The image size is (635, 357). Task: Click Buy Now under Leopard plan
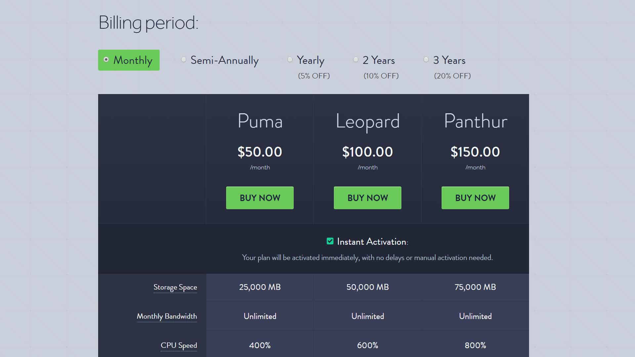point(367,198)
